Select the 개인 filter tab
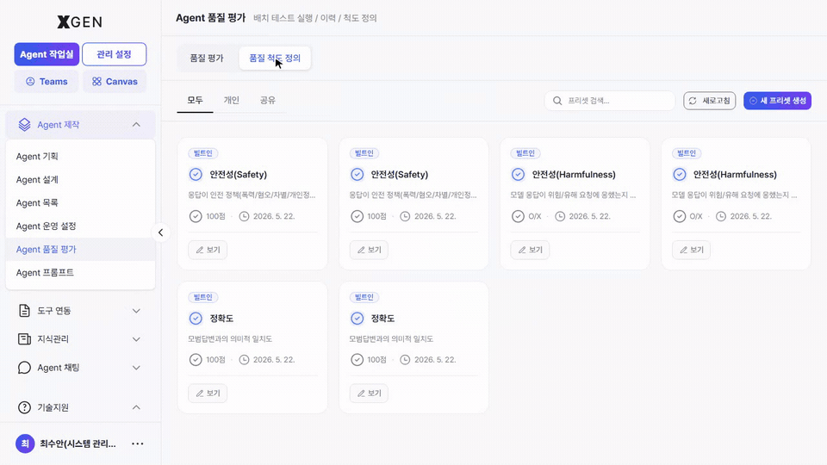This screenshot has width=827, height=465. pos(232,100)
